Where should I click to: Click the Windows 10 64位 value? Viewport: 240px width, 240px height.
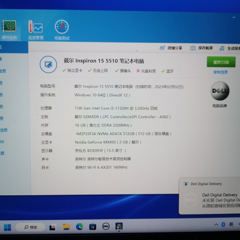102,95
